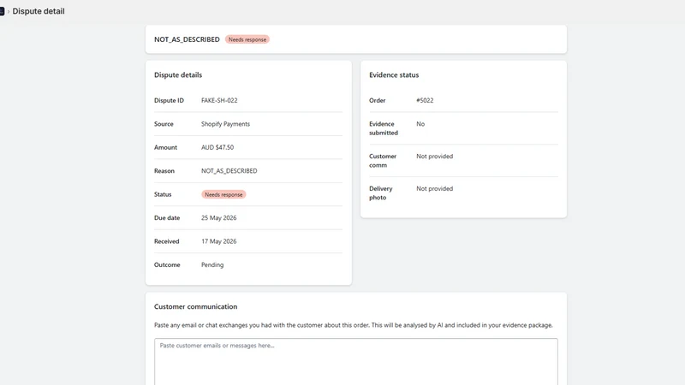Focus the customer emails paste text area
The image size is (685, 385).
(355, 361)
